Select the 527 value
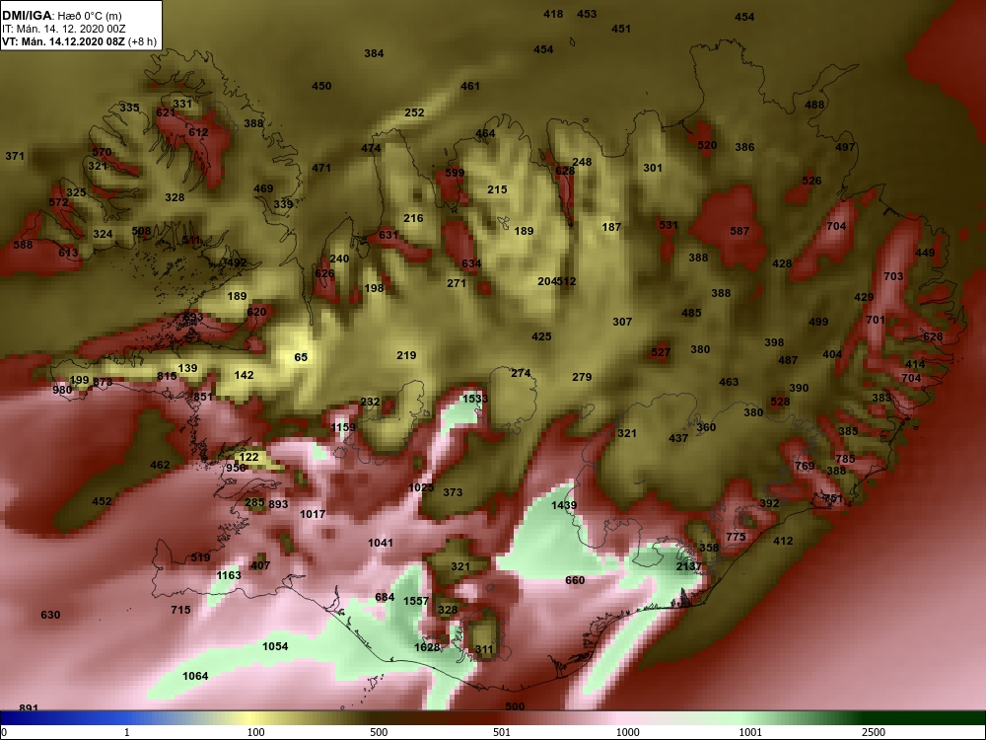Viewport: 986px width, 740px height. click(x=661, y=352)
